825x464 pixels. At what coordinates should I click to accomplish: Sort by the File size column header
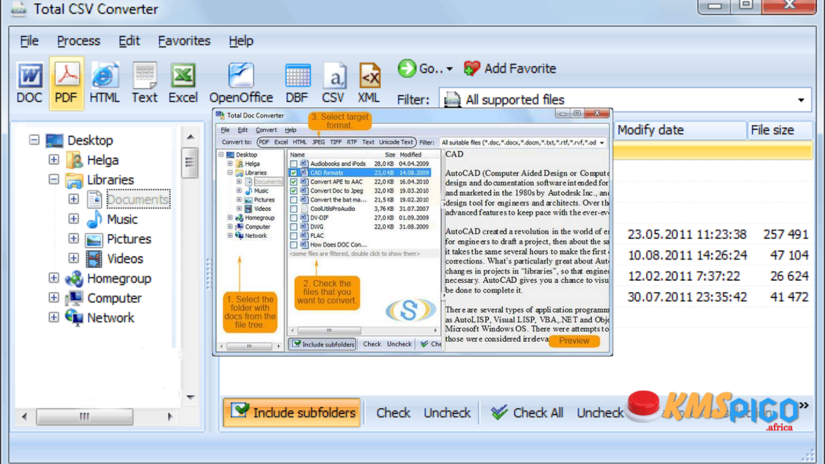click(x=780, y=130)
